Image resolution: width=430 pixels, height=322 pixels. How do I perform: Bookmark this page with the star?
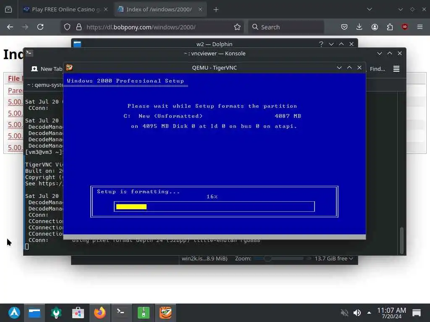237,27
